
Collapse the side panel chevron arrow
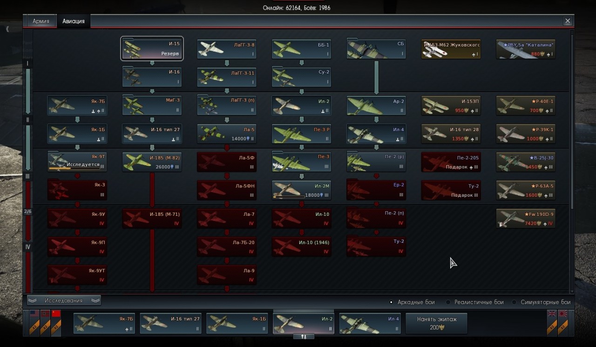tap(7, 29)
